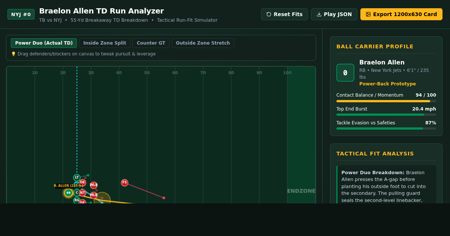Click the FS pursuit path endpoint
The width and height of the screenshot is (450, 236).
pyautogui.click(x=164, y=198)
